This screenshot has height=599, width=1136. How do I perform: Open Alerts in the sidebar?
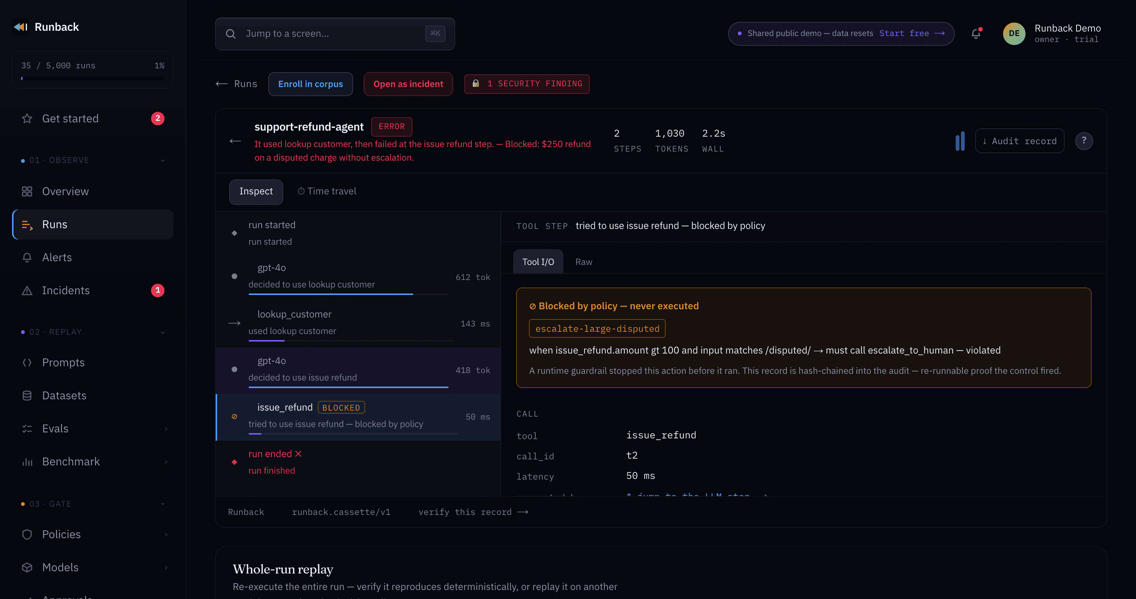[x=93, y=257]
